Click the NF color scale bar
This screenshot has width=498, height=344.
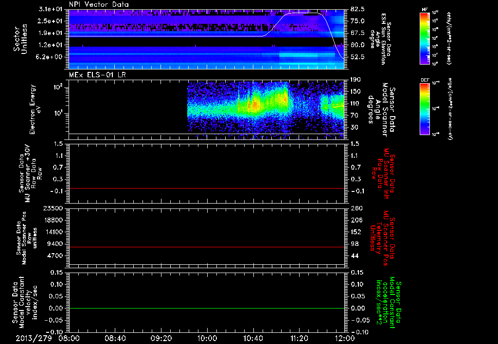(x=425, y=38)
